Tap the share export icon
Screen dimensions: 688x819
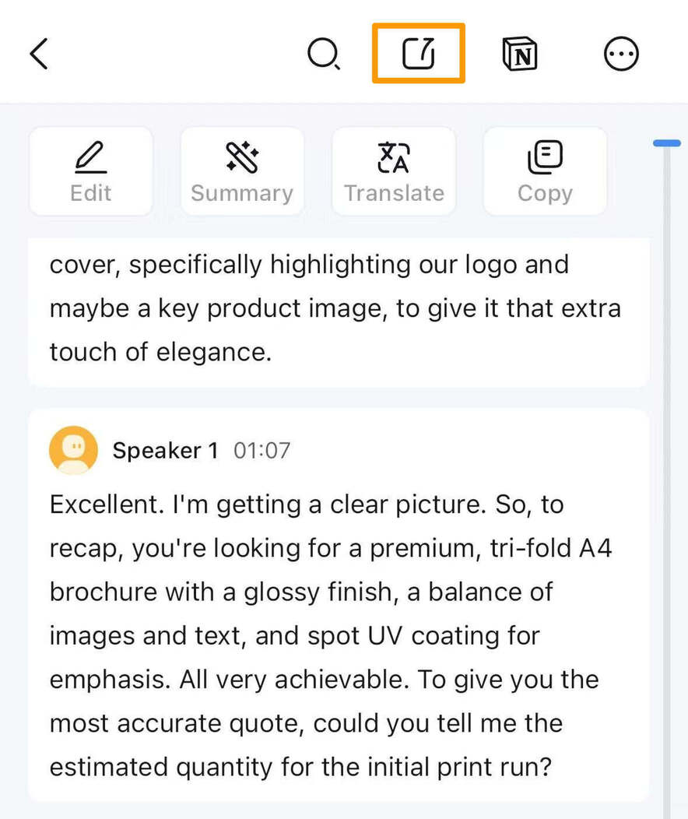(x=419, y=53)
